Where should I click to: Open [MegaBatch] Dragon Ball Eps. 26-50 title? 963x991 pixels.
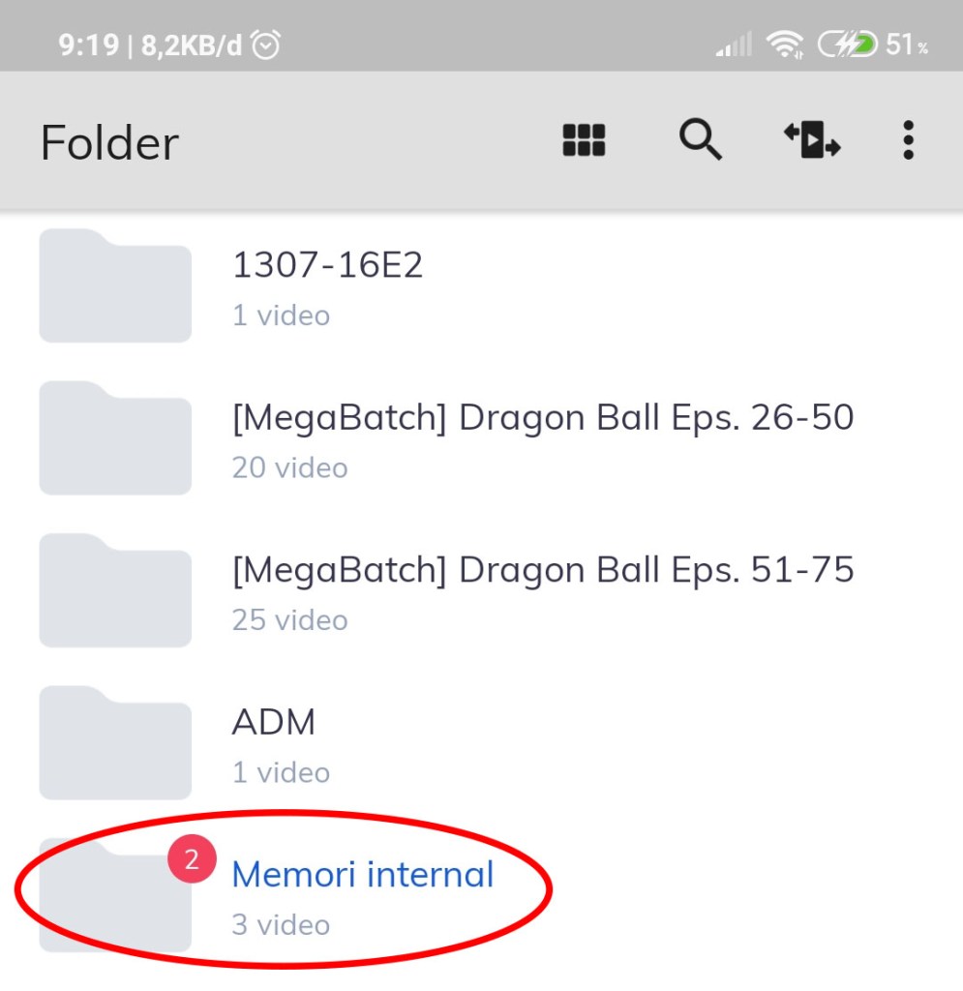click(x=543, y=417)
